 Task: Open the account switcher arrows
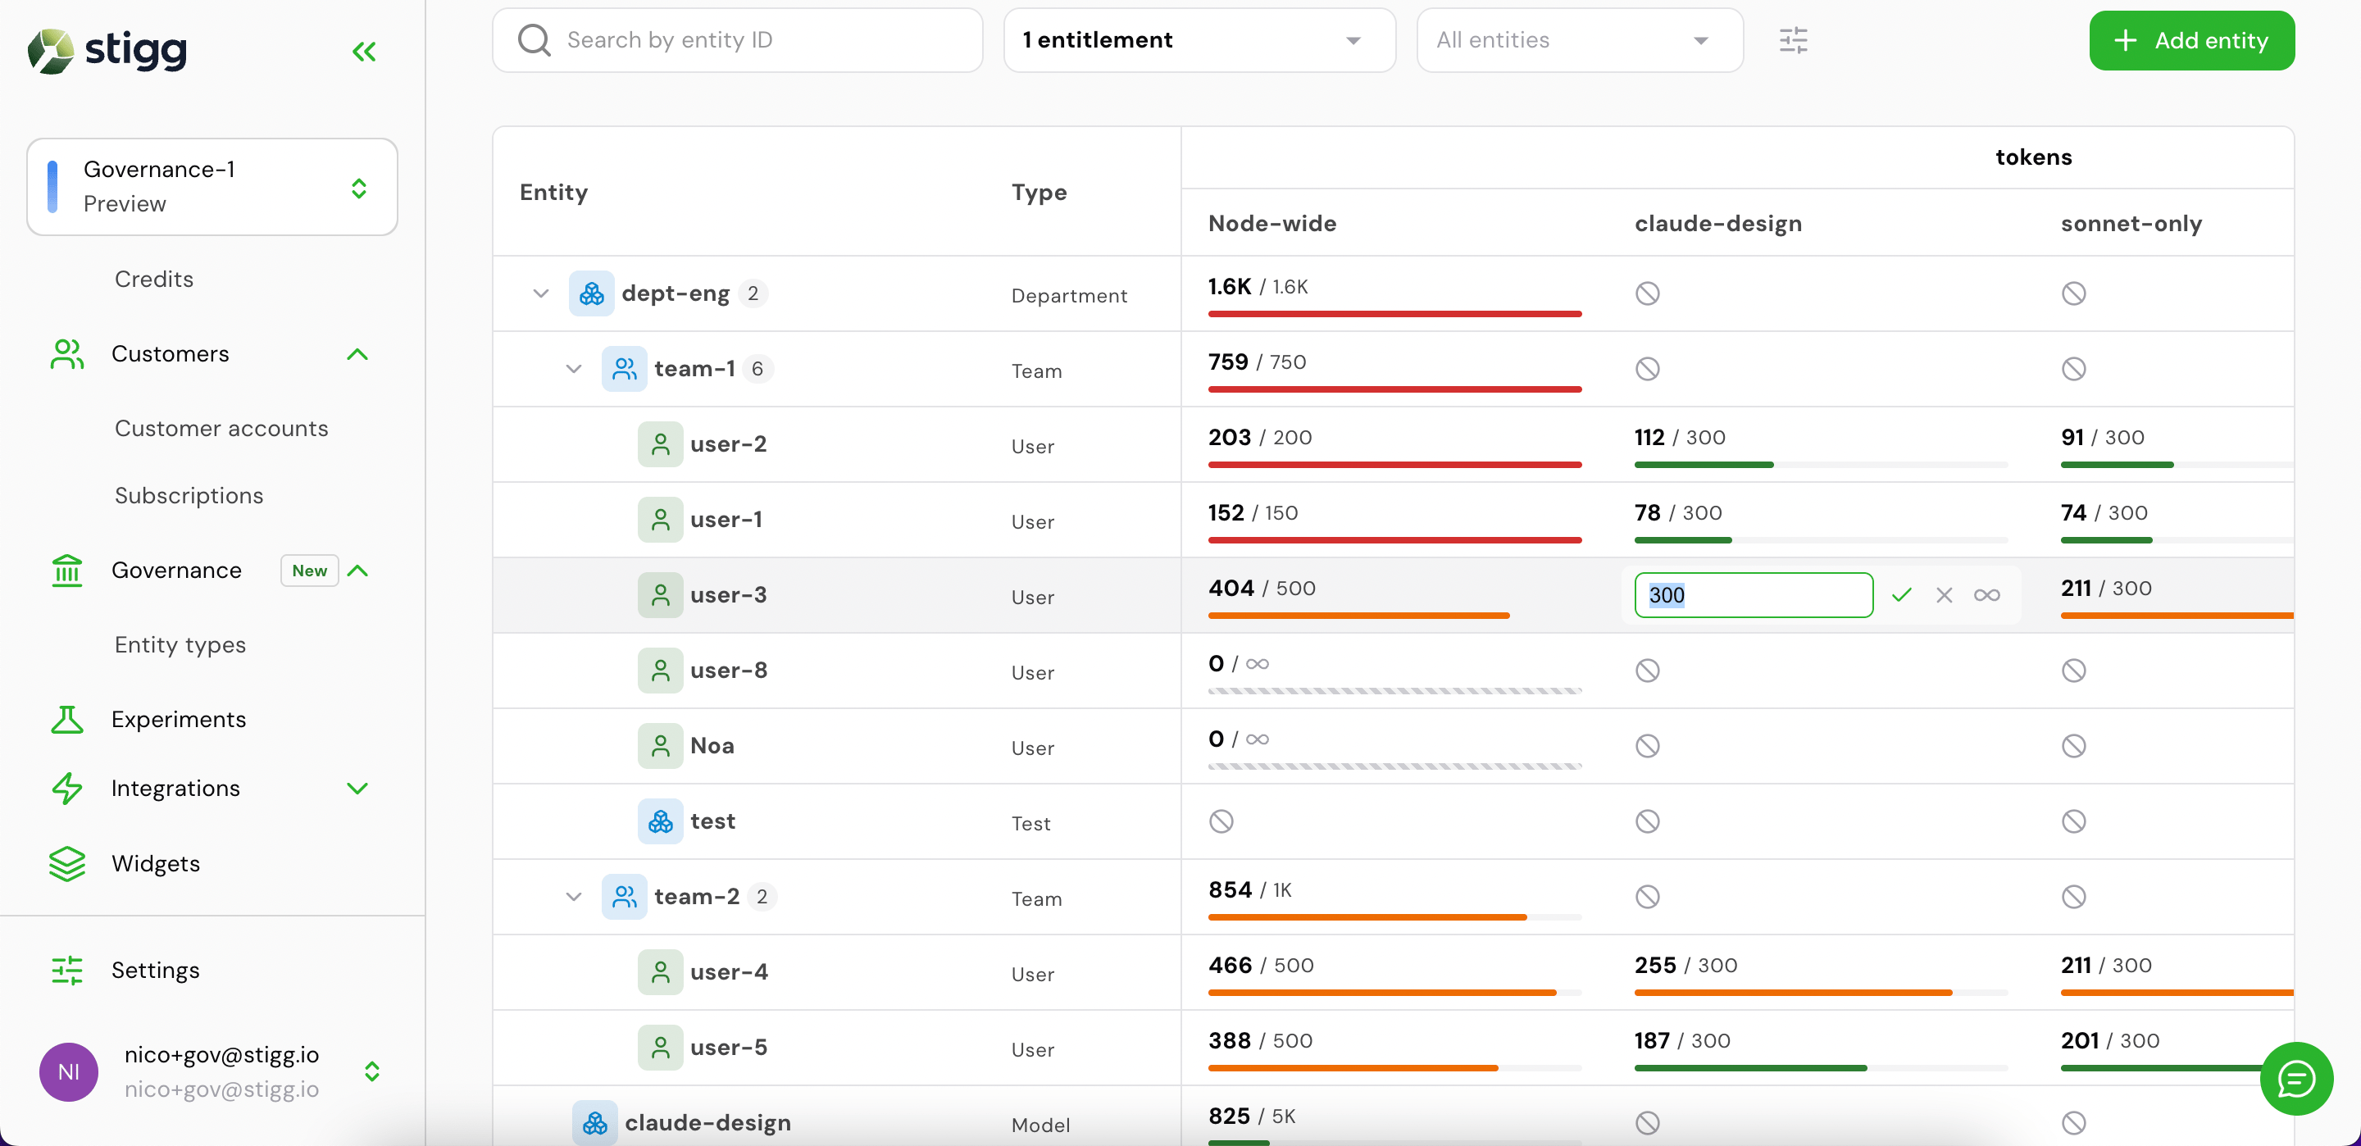pyautogui.click(x=371, y=1071)
